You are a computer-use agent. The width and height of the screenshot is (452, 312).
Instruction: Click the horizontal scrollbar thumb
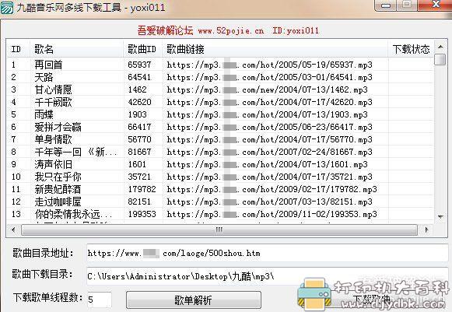[219, 230]
